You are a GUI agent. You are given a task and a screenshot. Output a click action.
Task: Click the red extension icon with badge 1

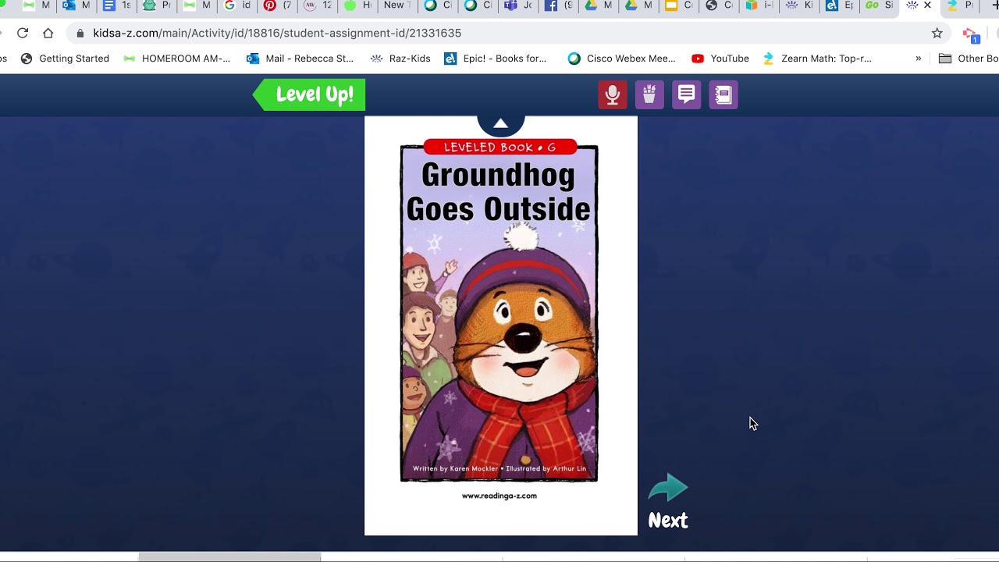point(970,34)
